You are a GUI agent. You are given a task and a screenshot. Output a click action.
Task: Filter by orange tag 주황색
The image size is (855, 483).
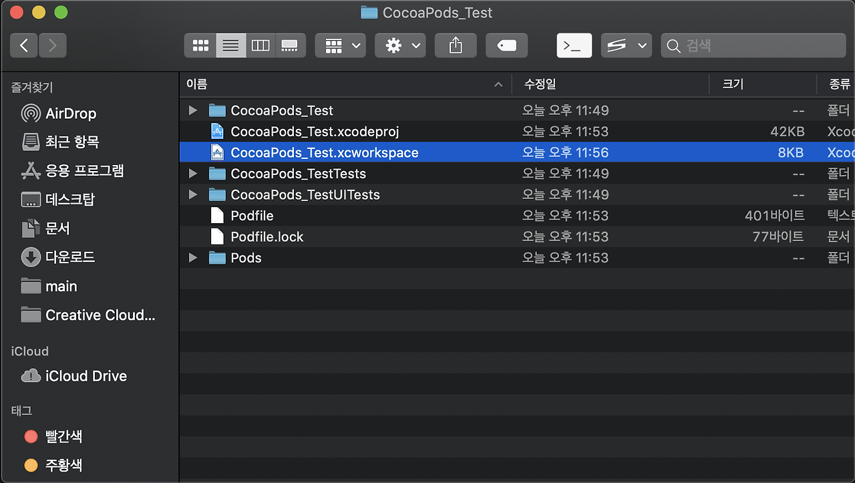click(x=53, y=465)
